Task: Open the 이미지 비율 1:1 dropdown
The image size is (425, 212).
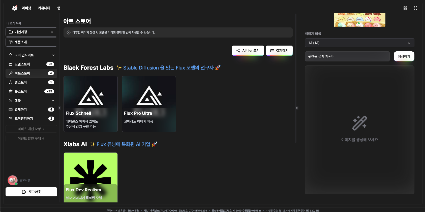Action: click(x=359, y=43)
